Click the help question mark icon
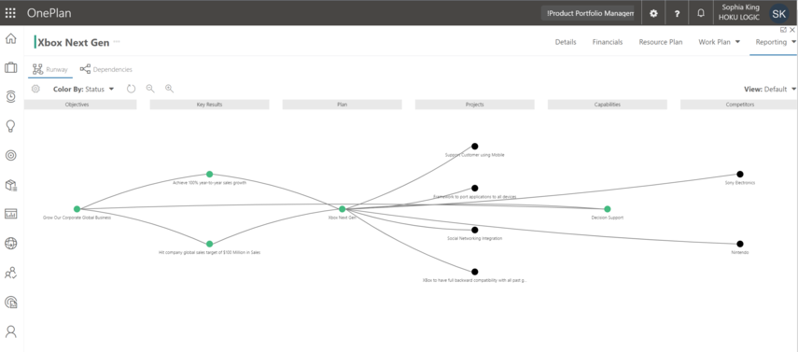The height and width of the screenshot is (352, 798). [x=677, y=14]
